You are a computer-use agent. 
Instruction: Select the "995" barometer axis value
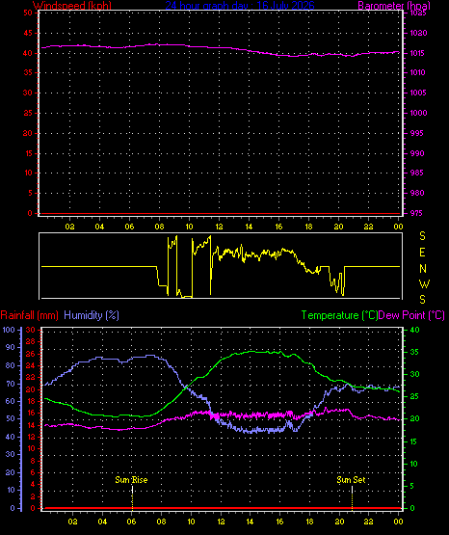[416, 133]
